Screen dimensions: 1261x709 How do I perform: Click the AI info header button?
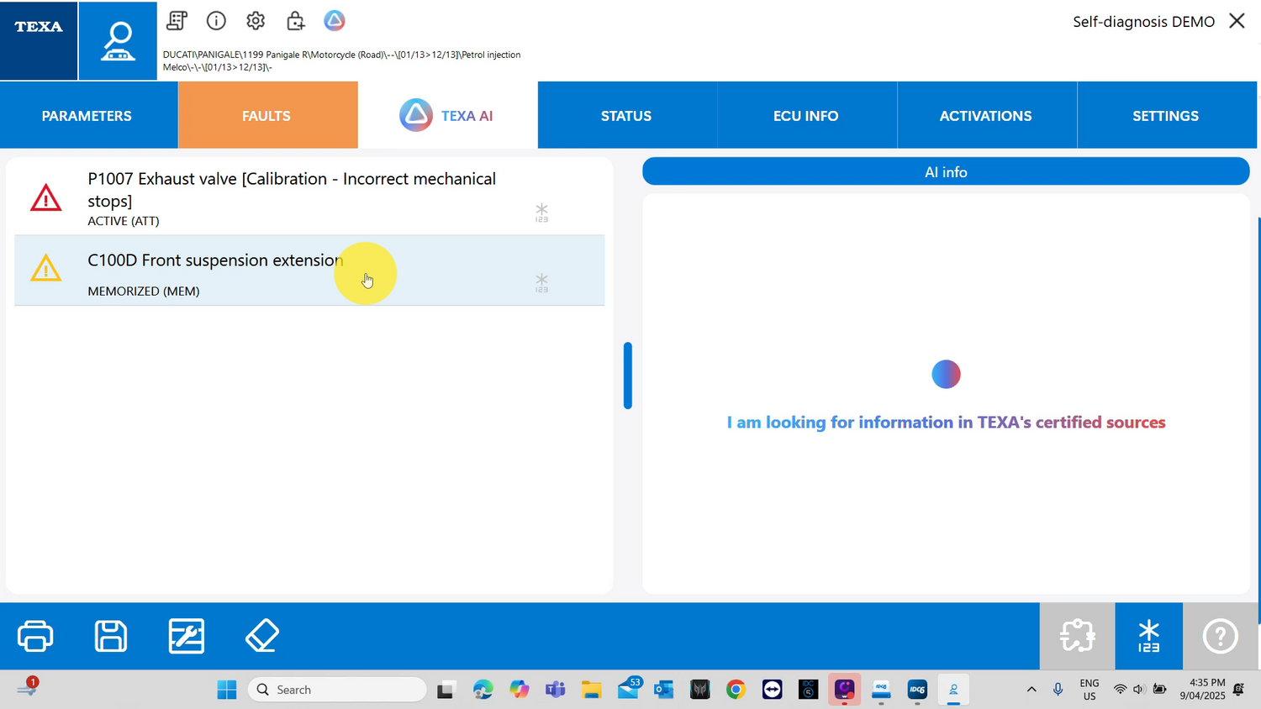click(x=946, y=171)
